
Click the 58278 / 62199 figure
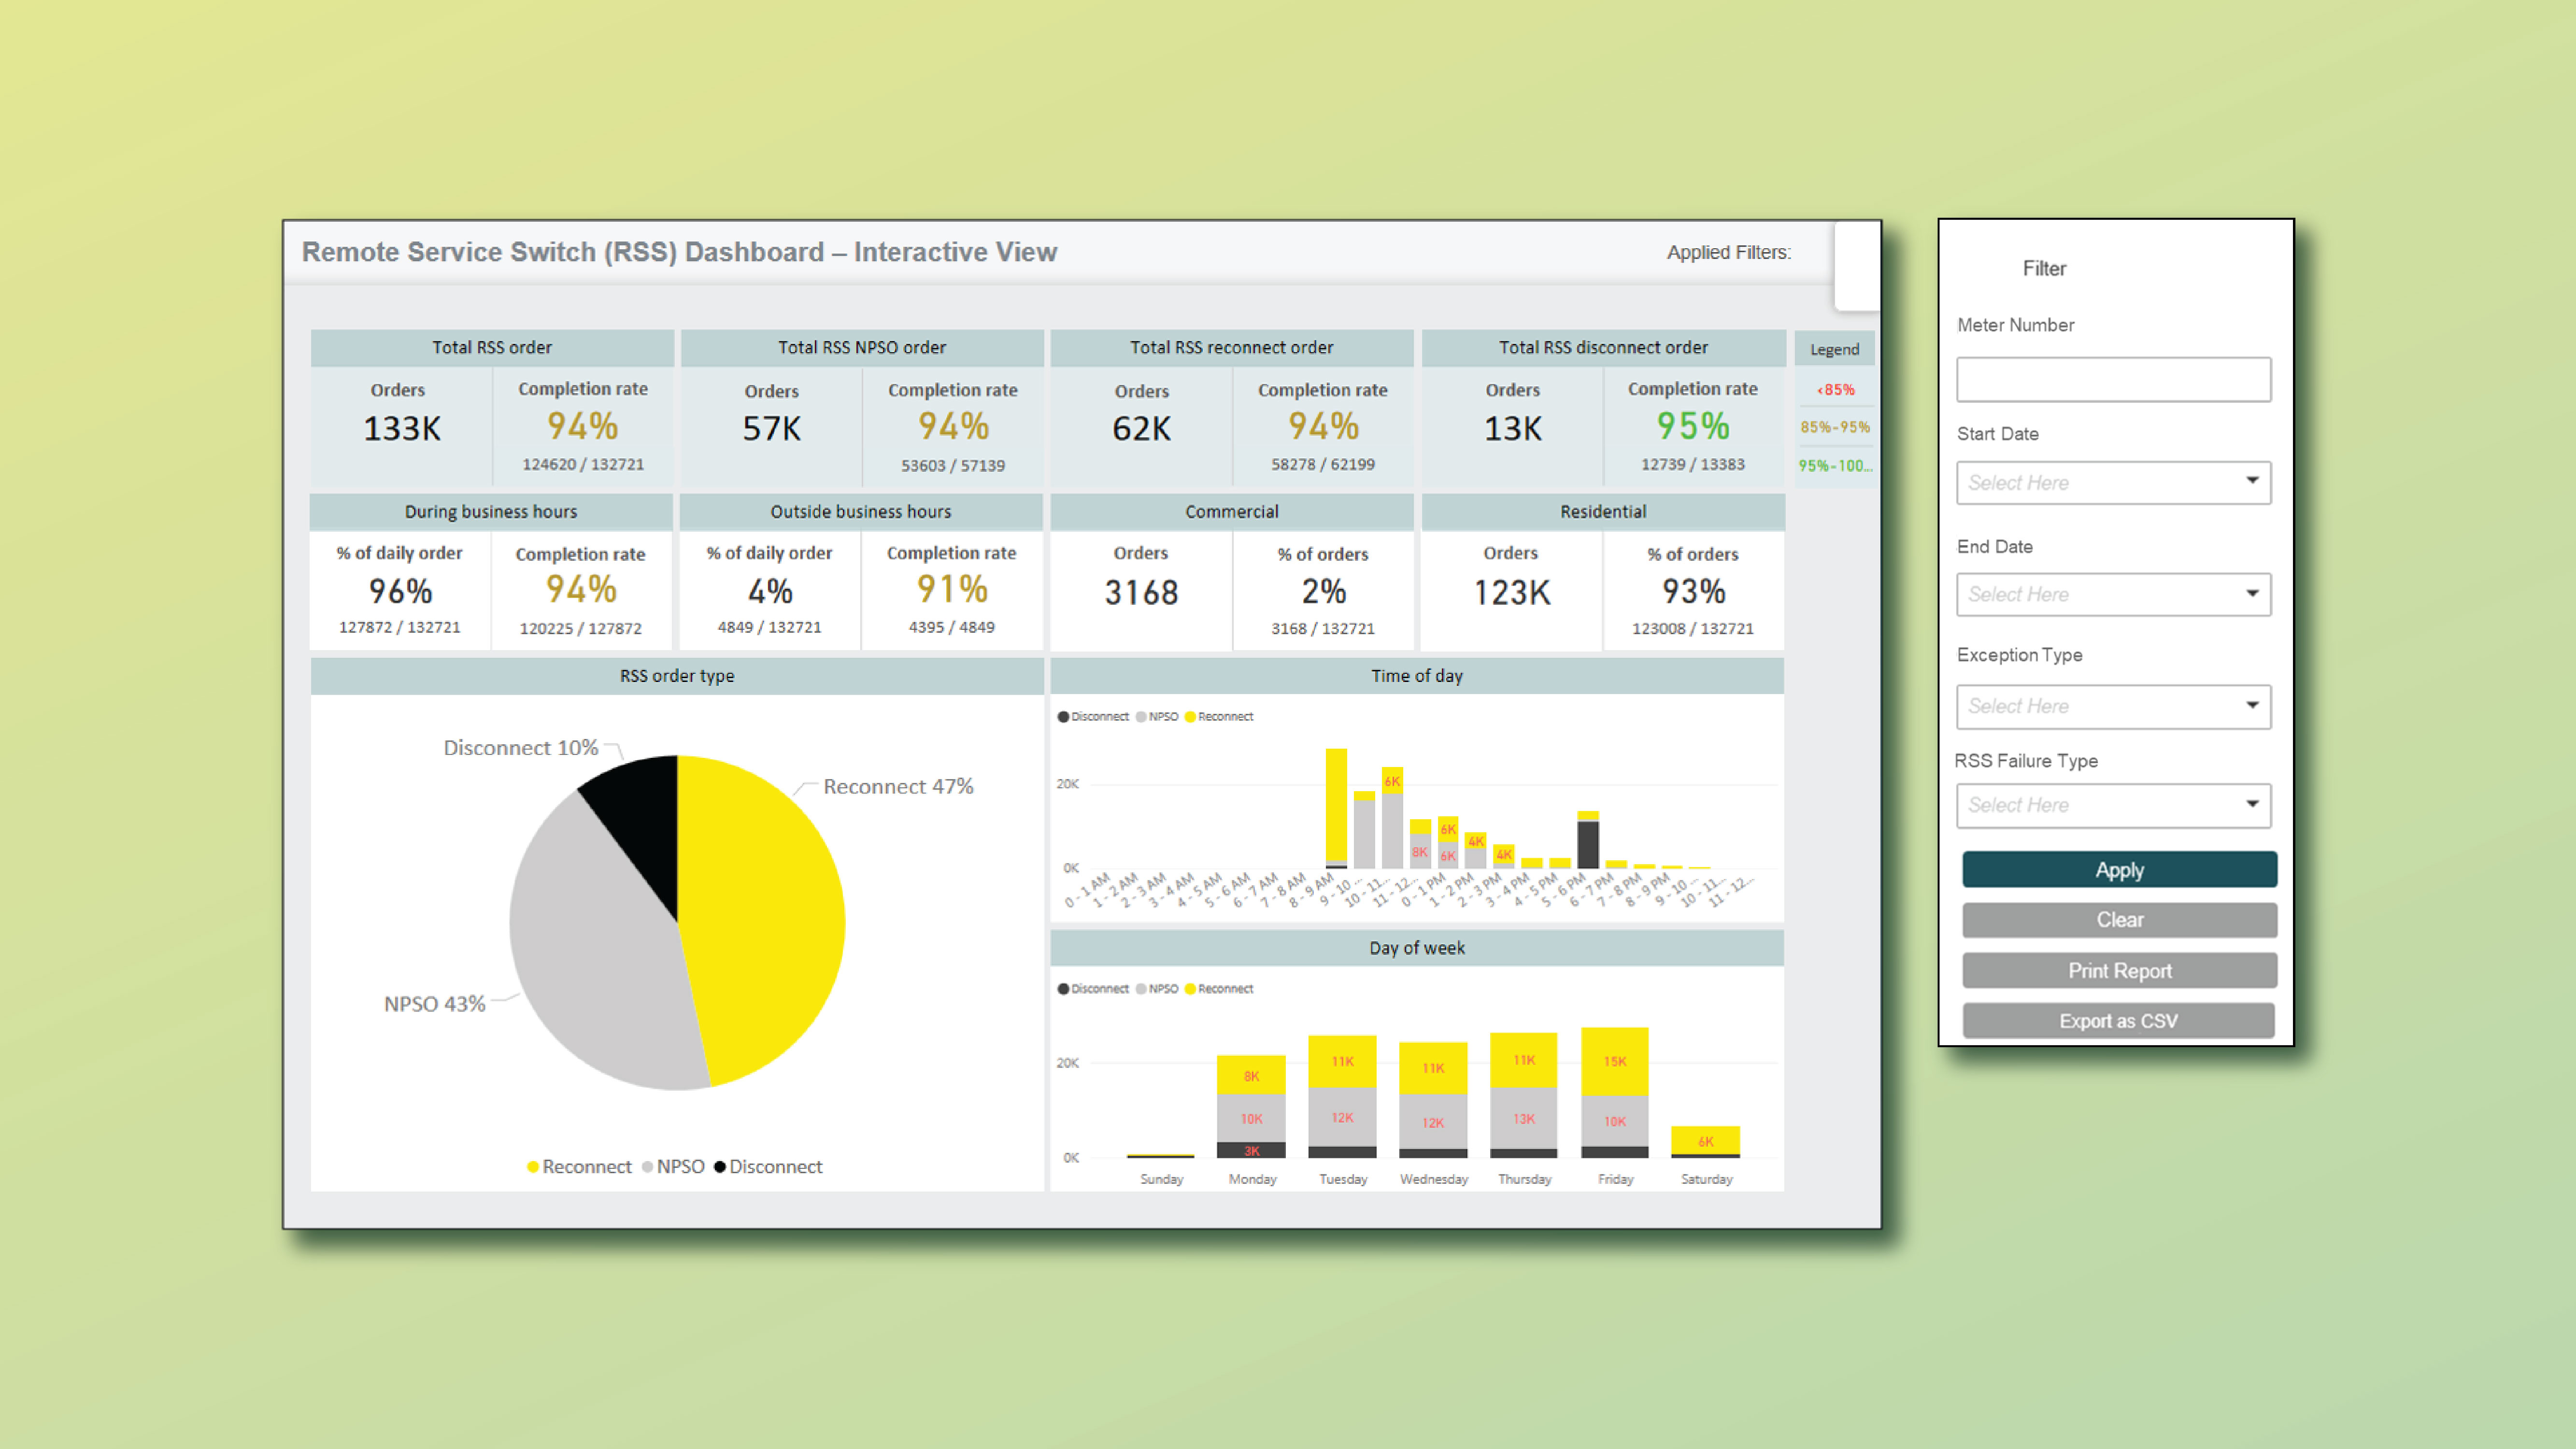[x=1323, y=465]
